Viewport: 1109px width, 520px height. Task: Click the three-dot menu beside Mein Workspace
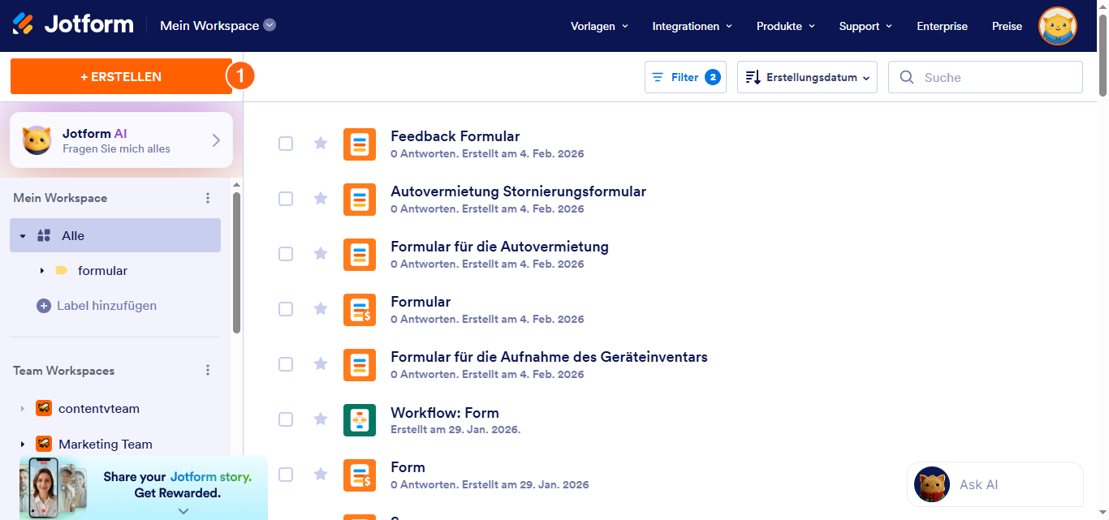point(208,197)
